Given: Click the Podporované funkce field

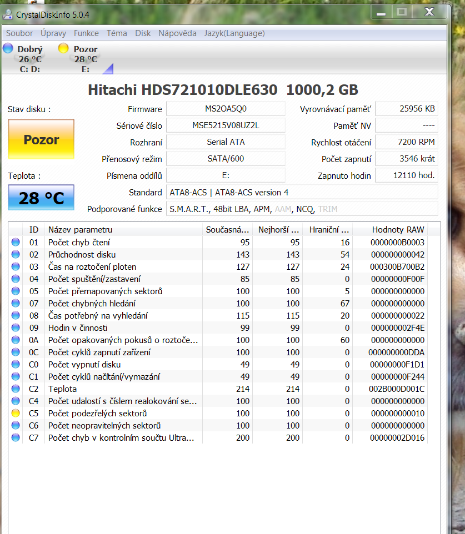Looking at the screenshot, I should click(x=302, y=209).
